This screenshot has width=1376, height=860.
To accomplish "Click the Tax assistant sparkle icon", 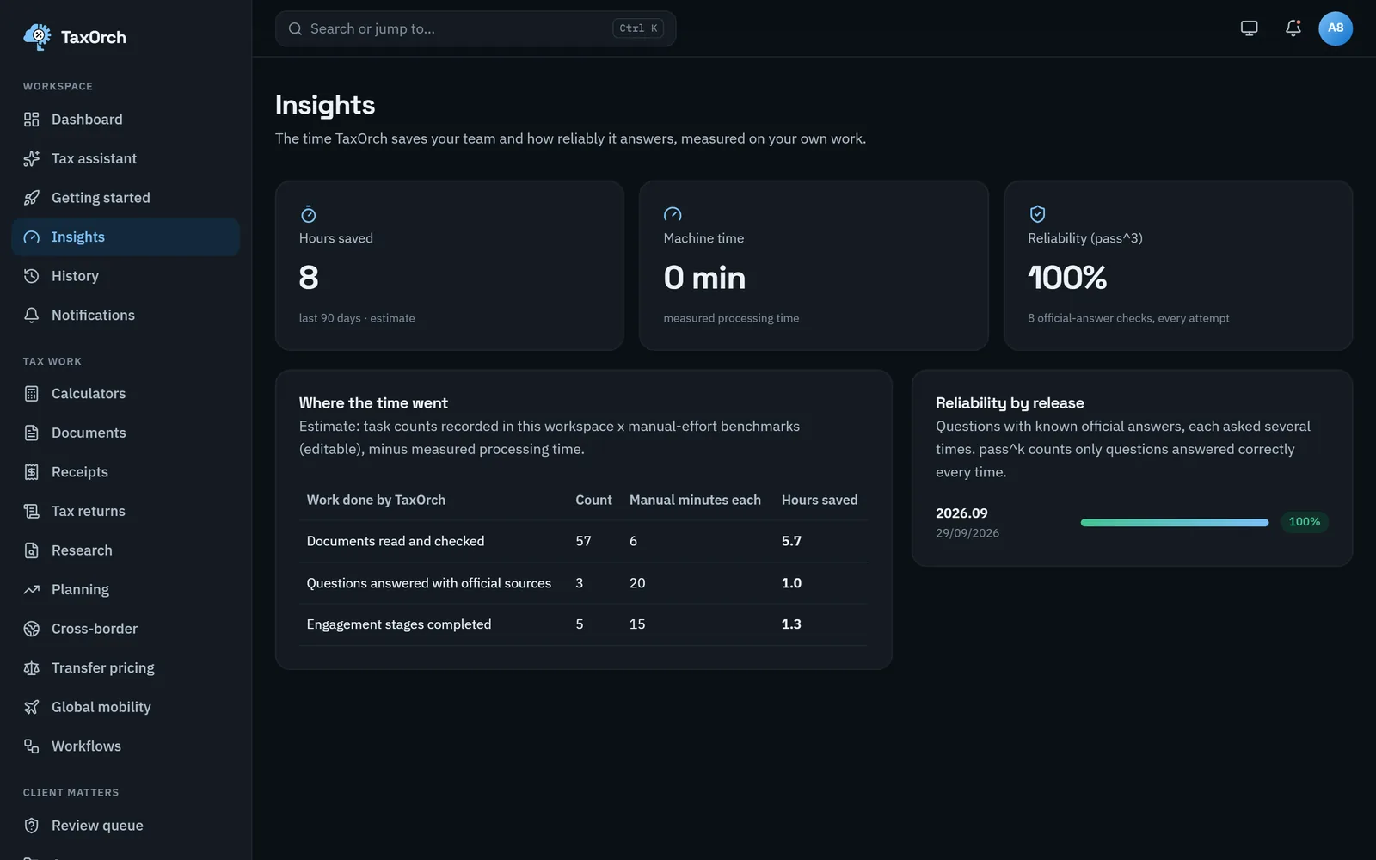I will tap(32, 158).
